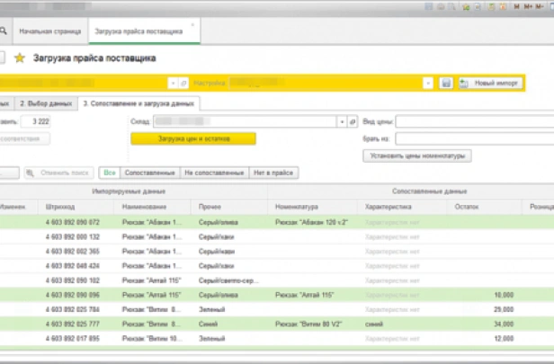Click the Отменить поиск button
Image resolution: width=554 pixels, height=364 pixels.
(58, 172)
